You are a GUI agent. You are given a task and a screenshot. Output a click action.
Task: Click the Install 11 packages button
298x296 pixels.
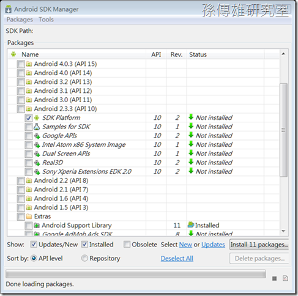point(259,245)
